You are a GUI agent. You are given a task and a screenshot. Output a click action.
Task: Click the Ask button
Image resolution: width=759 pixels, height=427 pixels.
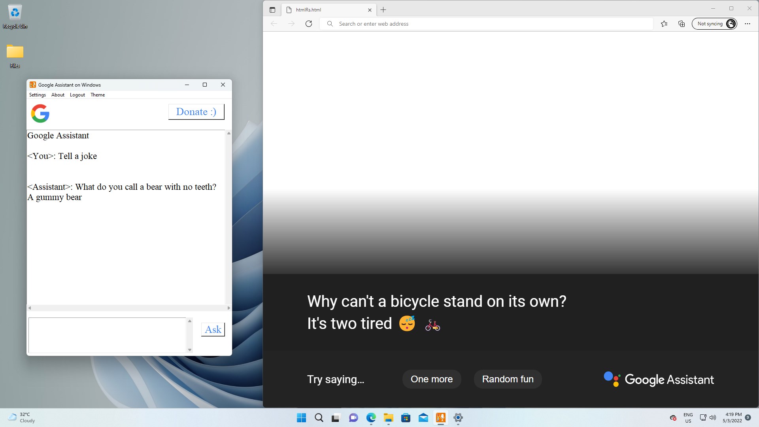coord(213,329)
